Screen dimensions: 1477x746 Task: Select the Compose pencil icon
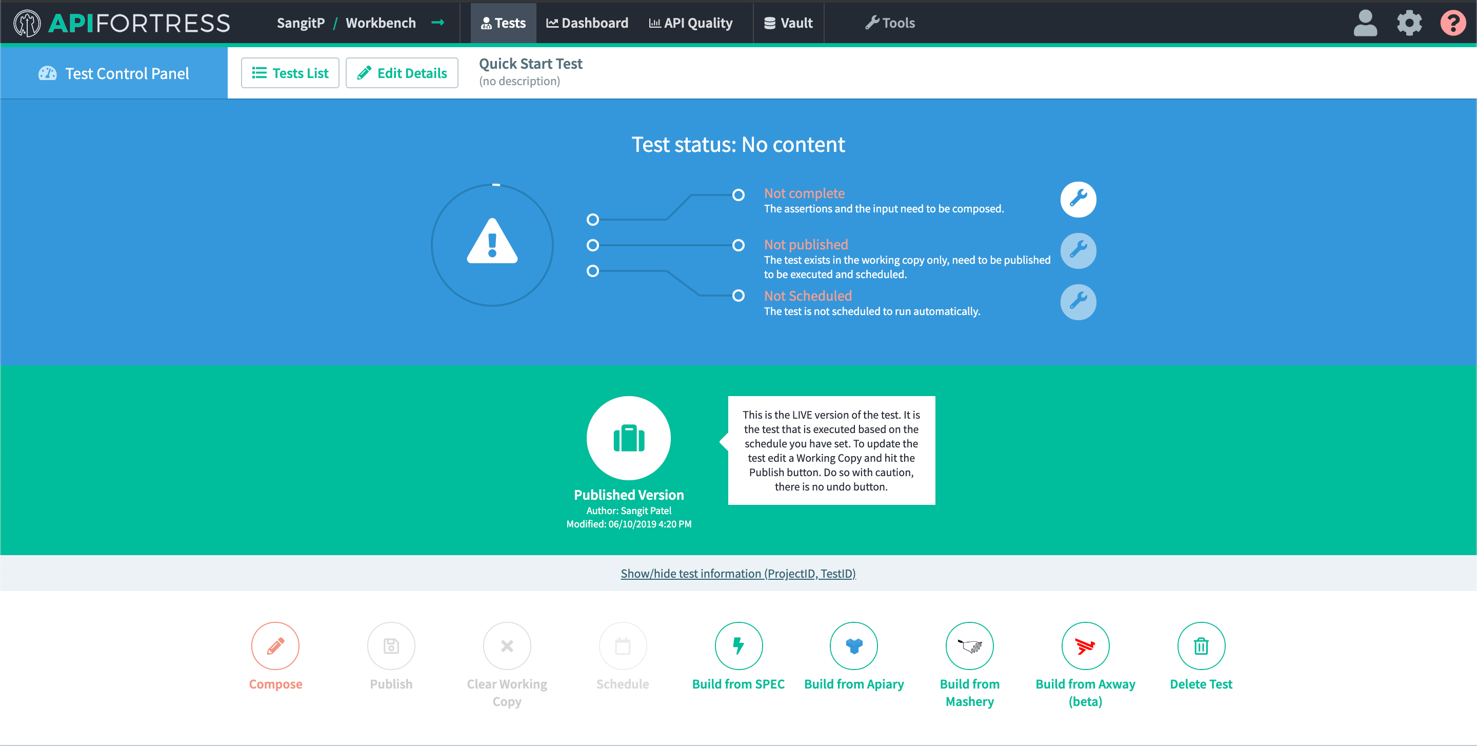(x=275, y=645)
